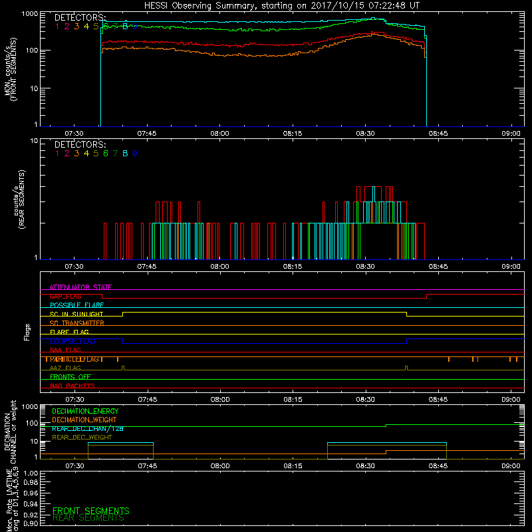Select orange detector 3 in front segments legend
Screen dimensions: 532x532
tap(76, 27)
